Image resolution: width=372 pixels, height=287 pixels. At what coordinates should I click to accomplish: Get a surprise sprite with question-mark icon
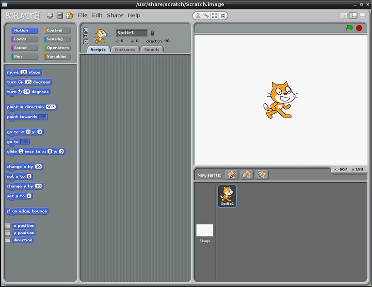261,175
